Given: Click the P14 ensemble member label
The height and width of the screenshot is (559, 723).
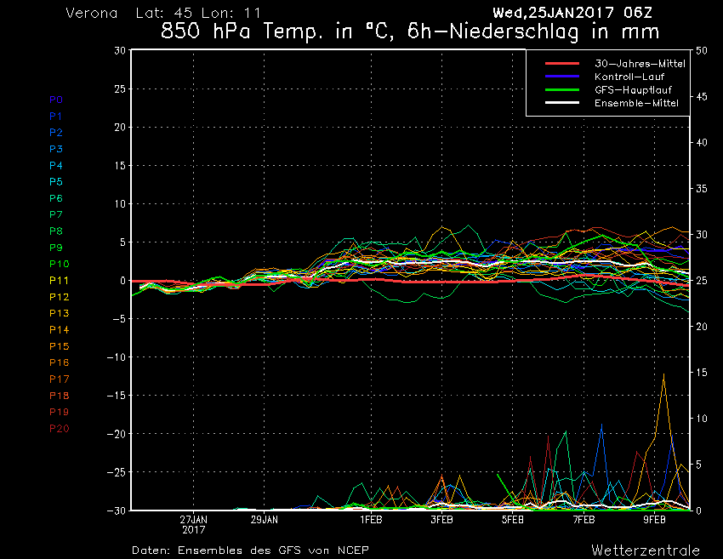Looking at the screenshot, I should (59, 330).
